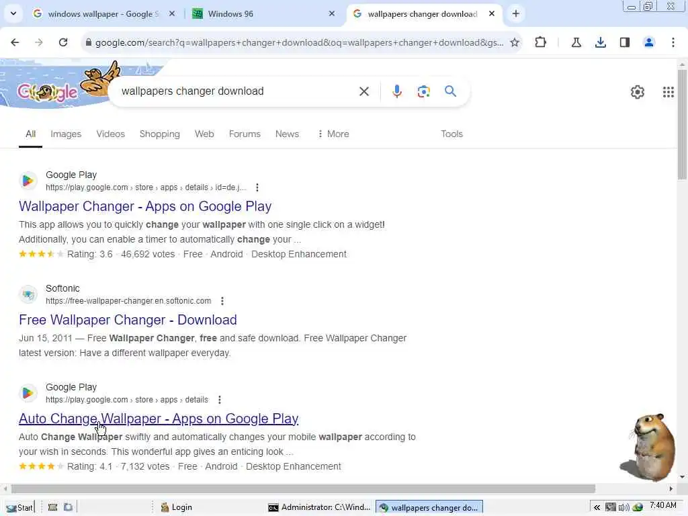Screen dimensions: 688x516
Task: Open the Chrome three-dot menu
Action: [673, 42]
